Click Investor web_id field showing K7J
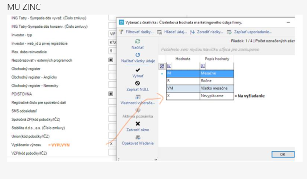307x182 pixels. [x=113, y=42]
